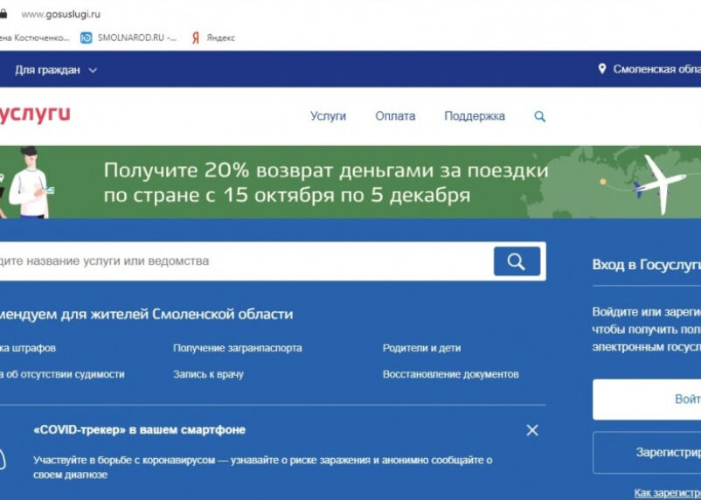Open Родители и дети link
The image size is (701, 500).
[421, 348]
